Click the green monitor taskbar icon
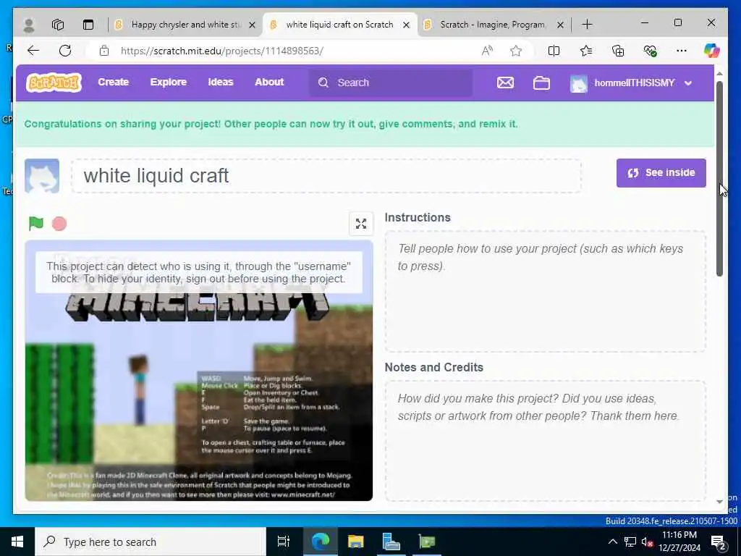Screen dimensions: 741x556 (427, 542)
